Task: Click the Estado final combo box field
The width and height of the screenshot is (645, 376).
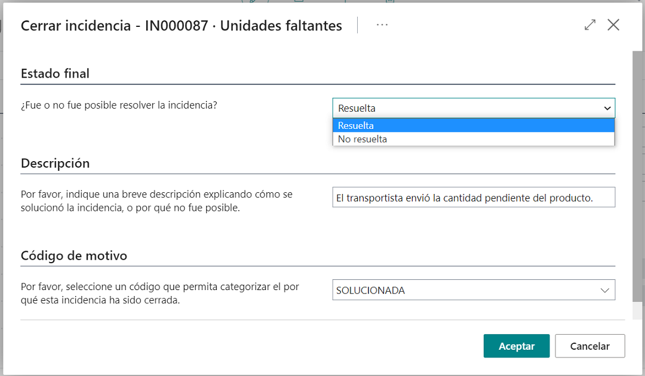Action: tap(466, 109)
